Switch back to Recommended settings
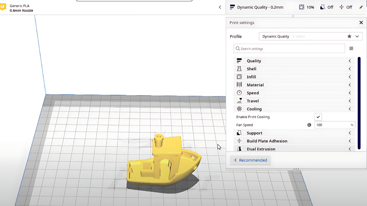The image size is (367, 206). click(250, 160)
